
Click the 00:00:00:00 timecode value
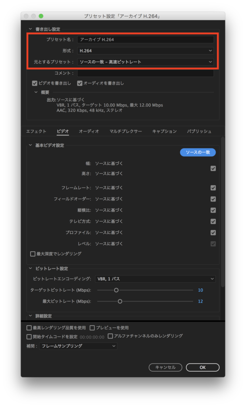tap(92, 337)
